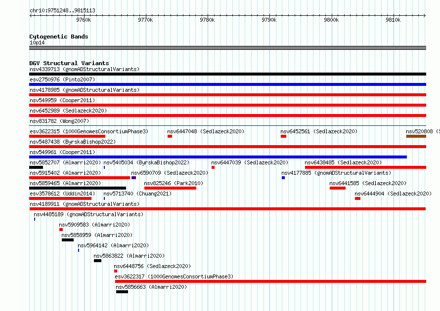Select the nsv5915402 (Almarri2020) label
The image size is (440, 311).
tap(65, 173)
